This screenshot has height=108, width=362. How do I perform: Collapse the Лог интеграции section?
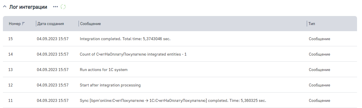5,7
